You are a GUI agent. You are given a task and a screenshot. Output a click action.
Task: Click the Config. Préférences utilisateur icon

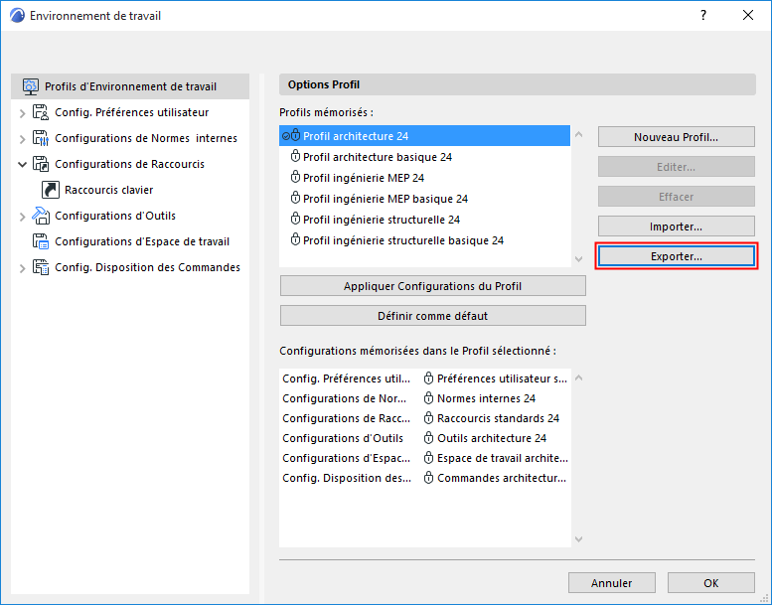coord(41,112)
